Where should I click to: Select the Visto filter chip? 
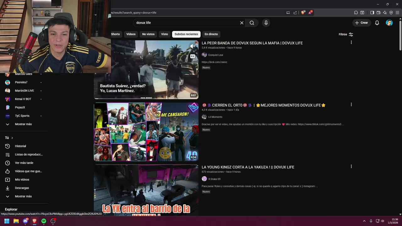(x=165, y=34)
